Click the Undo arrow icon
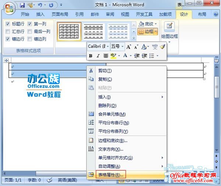The image size is (221, 186). click(x=40, y=5)
